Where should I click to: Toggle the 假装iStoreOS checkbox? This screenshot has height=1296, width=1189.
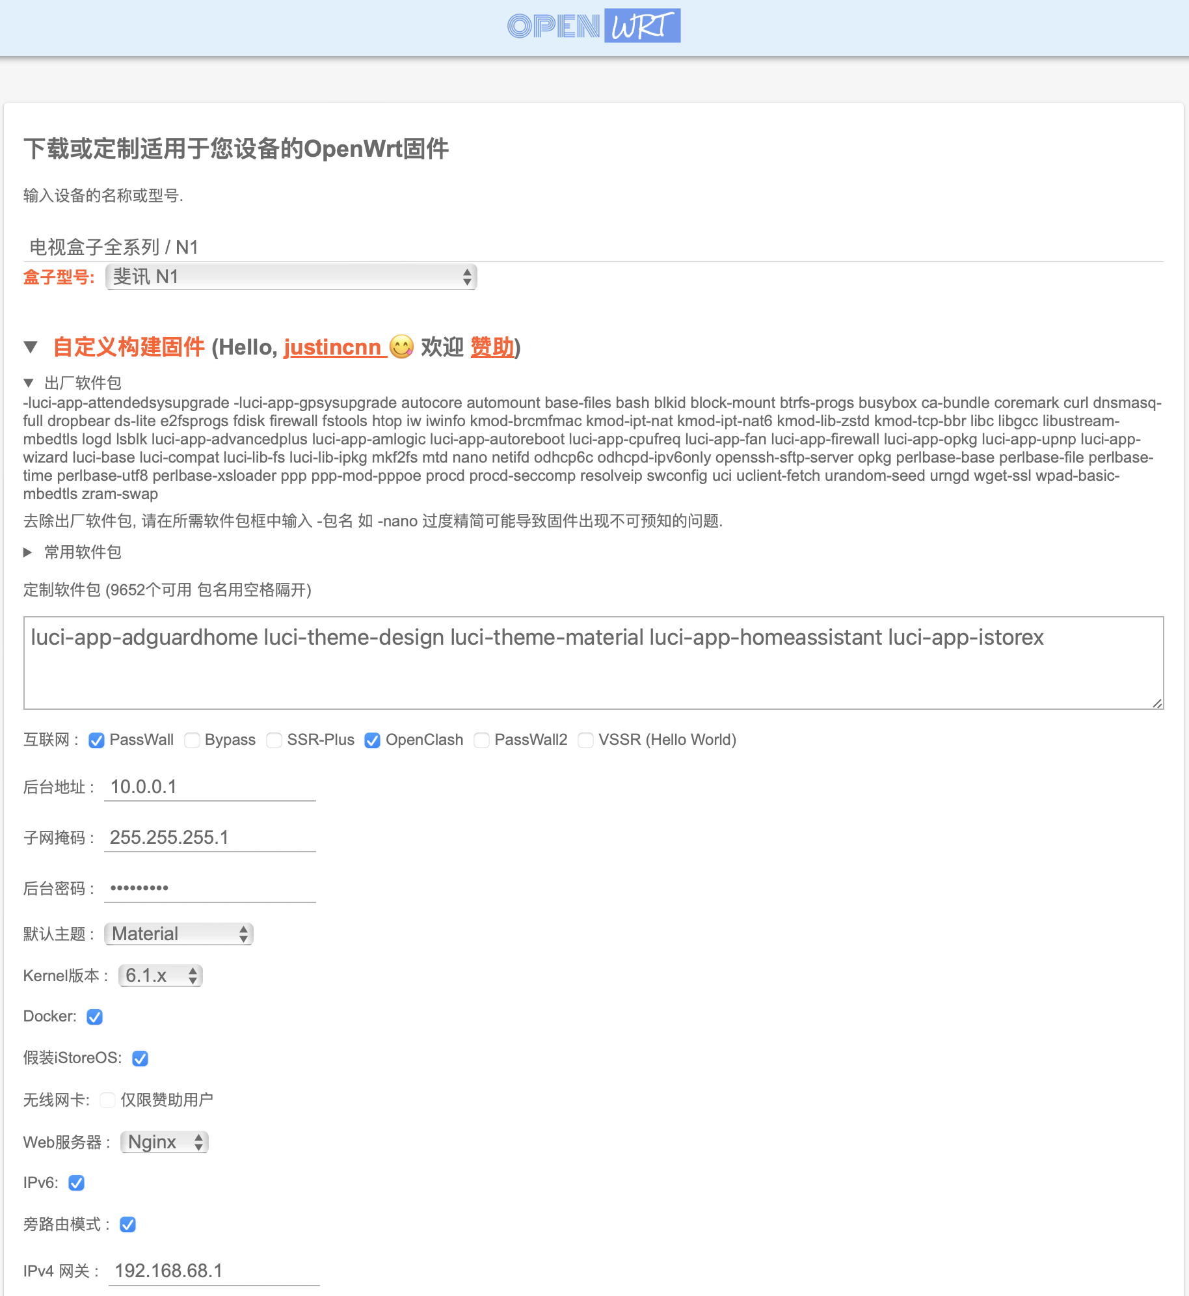tap(140, 1059)
